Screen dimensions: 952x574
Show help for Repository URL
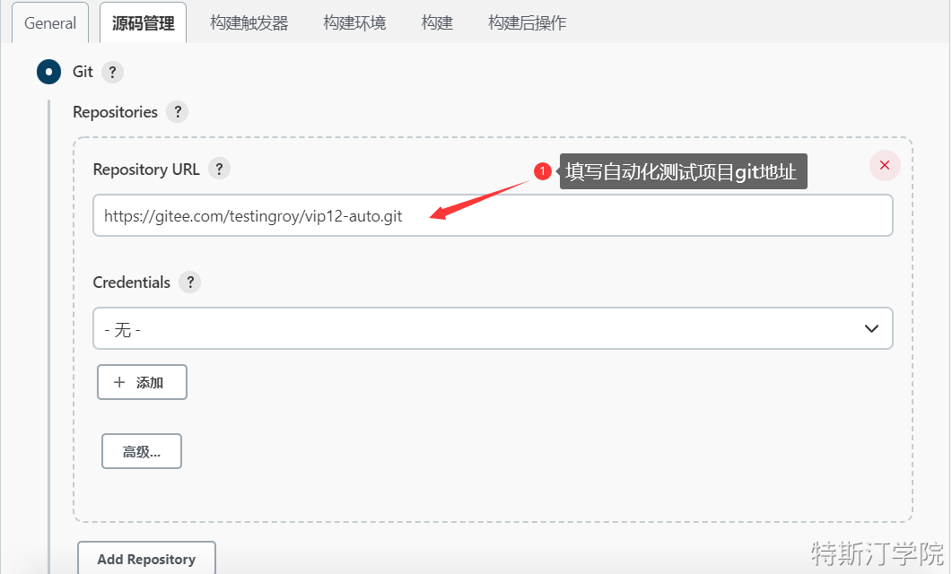[219, 169]
